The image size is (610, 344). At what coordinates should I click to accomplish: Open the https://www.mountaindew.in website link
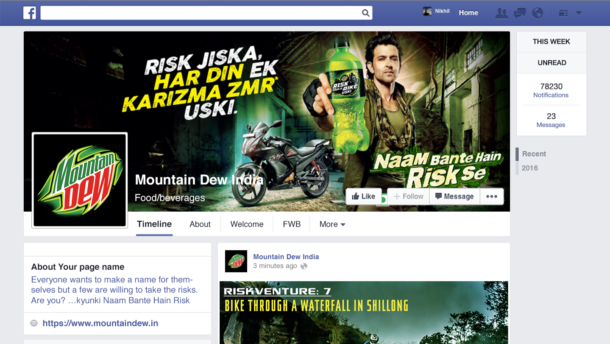pos(100,323)
